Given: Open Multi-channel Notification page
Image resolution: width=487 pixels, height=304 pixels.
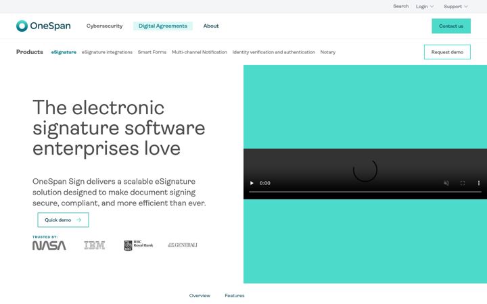Looking at the screenshot, I should point(200,52).
